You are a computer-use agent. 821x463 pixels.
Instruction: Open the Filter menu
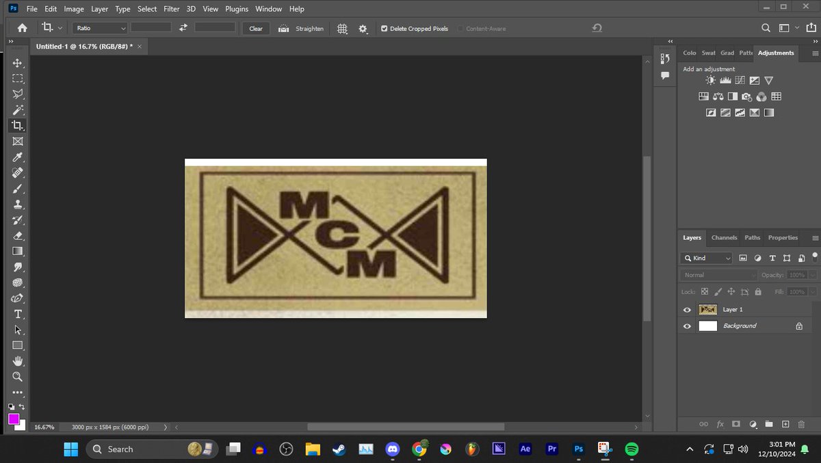click(x=172, y=9)
